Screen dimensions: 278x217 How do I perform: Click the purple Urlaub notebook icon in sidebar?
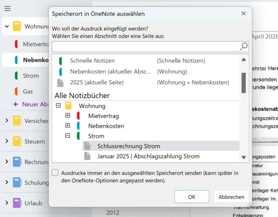[x=17, y=203]
